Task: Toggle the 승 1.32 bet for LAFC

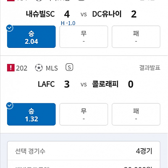Action: 31,114
